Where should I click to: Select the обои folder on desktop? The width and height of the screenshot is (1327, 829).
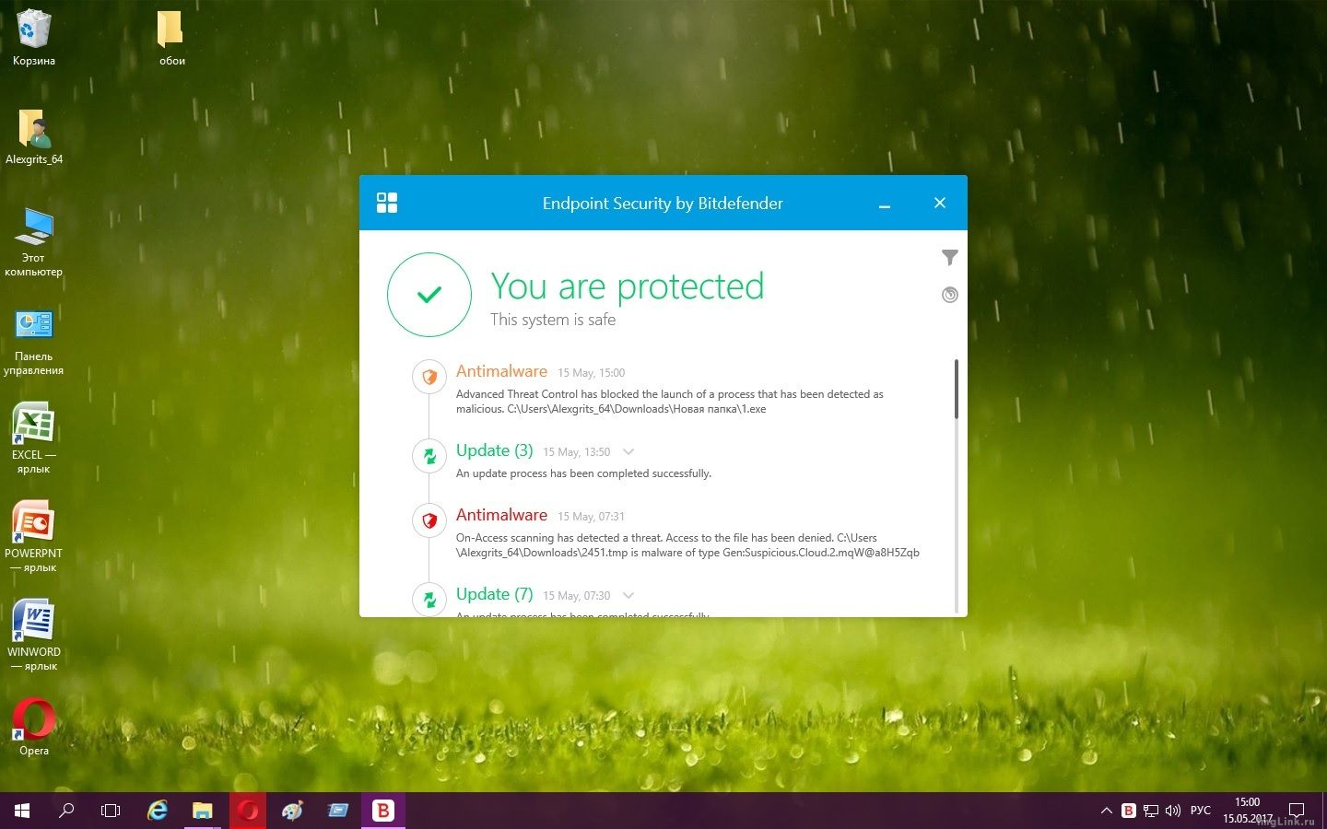click(x=172, y=37)
